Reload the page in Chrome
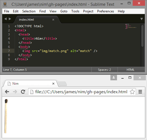Image resolution: width=147 pixels, height=140 pixels. point(23,92)
